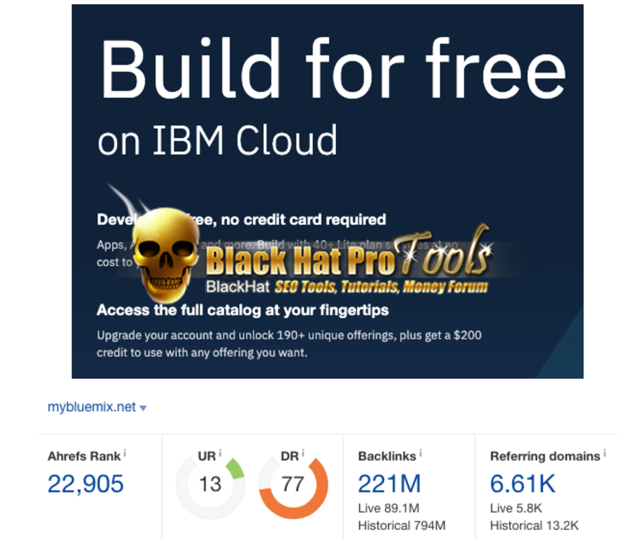
Task: Click the 'Backlinks' label
Action: tap(387, 456)
